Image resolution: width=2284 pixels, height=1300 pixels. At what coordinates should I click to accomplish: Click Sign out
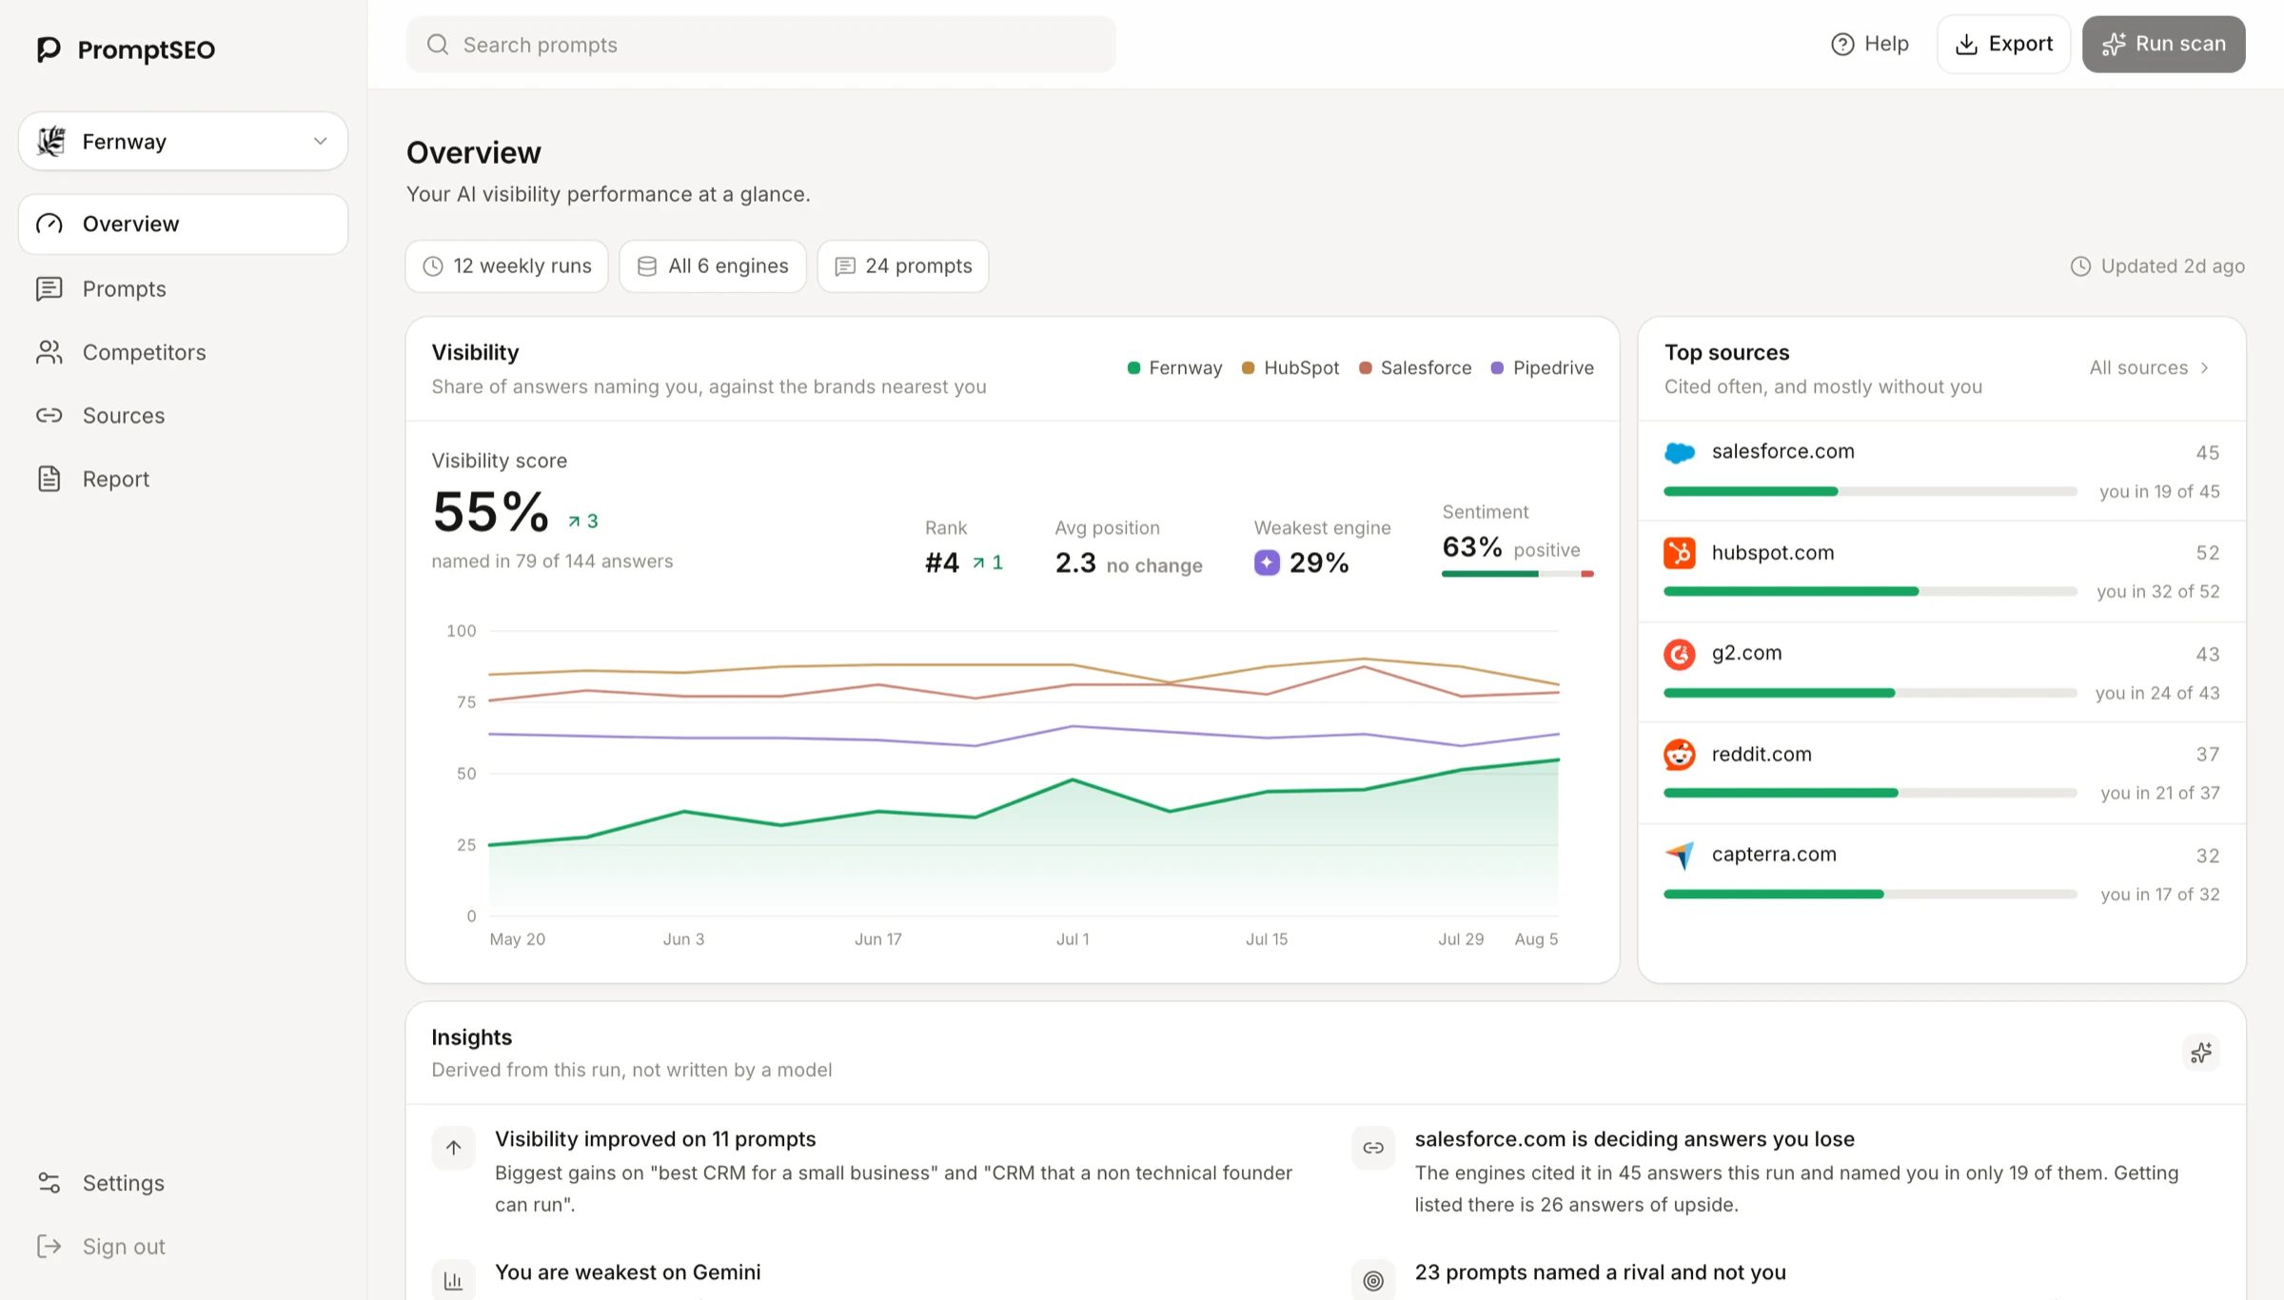183,1247
